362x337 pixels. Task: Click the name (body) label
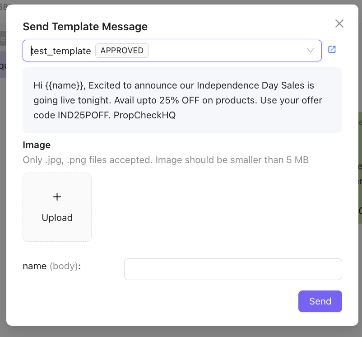click(51, 266)
